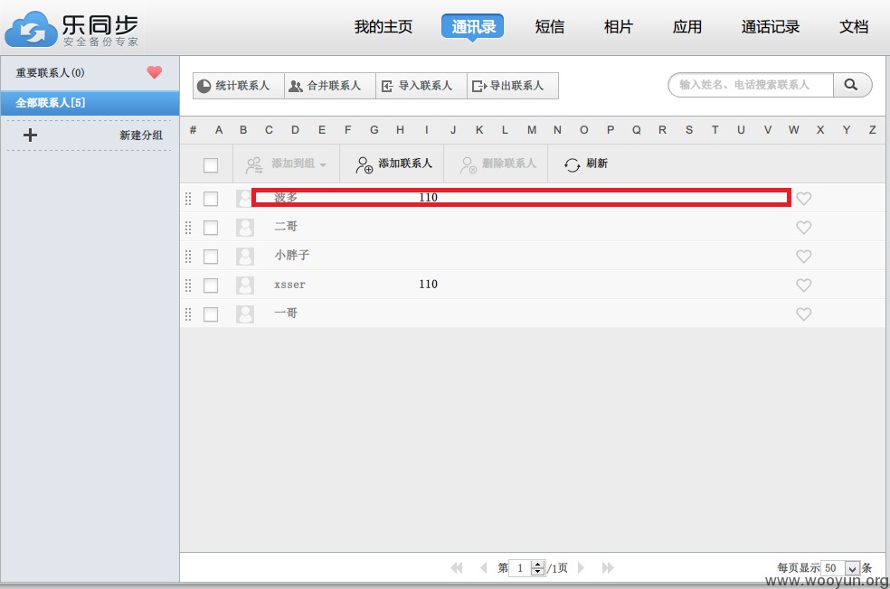Check the box for contact xsser

[211, 285]
